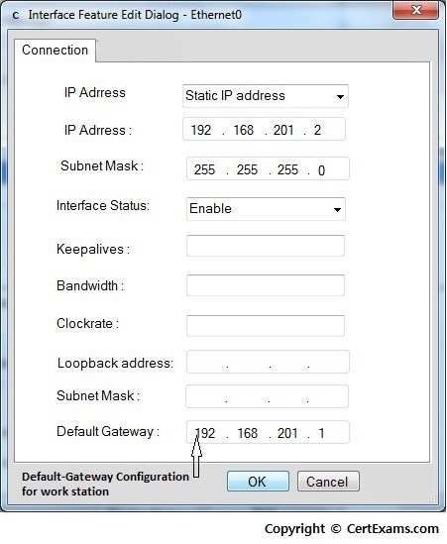Expand the Interface Status Enable dropdown arrow
Image resolution: width=447 pixels, height=544 pixels.
click(337, 209)
